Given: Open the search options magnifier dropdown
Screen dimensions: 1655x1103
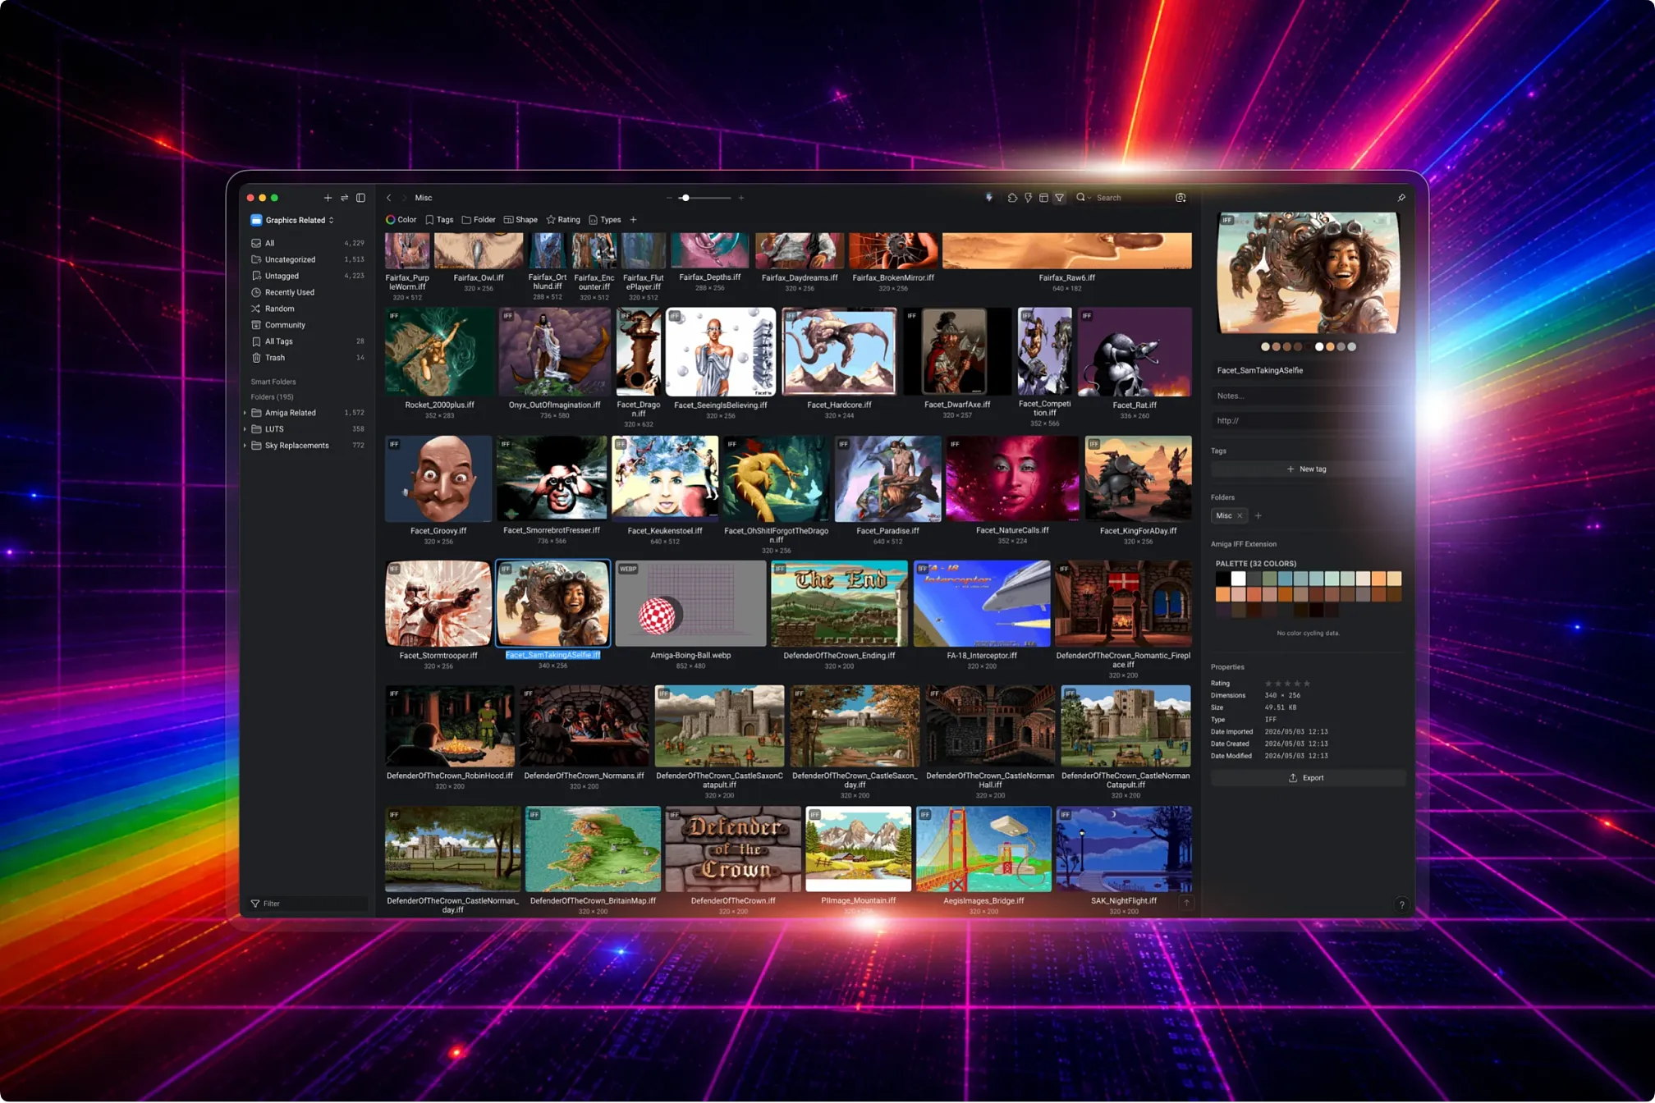Looking at the screenshot, I should pyautogui.click(x=1084, y=198).
